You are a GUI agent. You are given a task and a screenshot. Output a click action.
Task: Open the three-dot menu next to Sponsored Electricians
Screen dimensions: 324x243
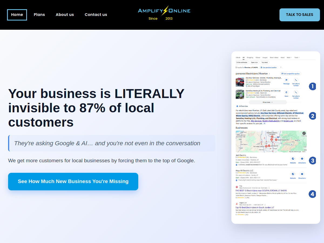(269, 73)
